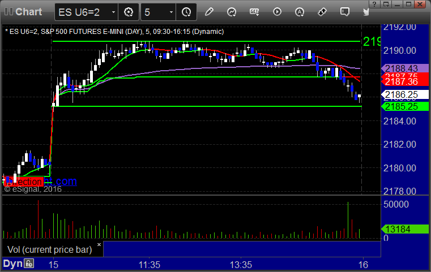Click the 2184.00 price axis label
This screenshot has height=272, width=431.
click(400, 121)
